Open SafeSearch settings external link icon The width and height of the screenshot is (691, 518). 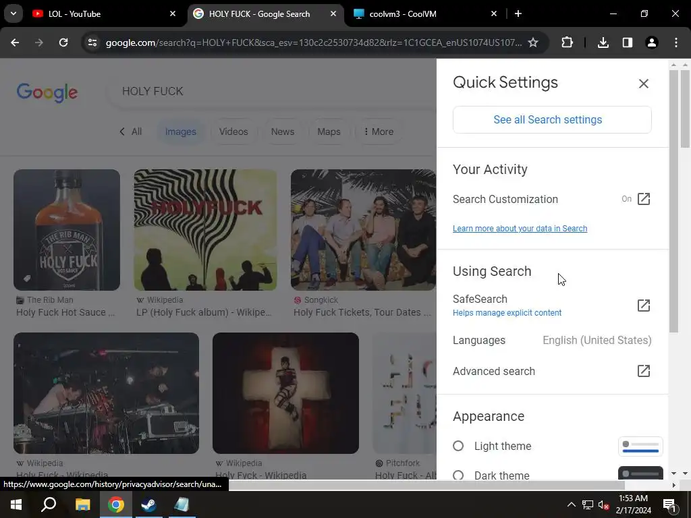643,306
